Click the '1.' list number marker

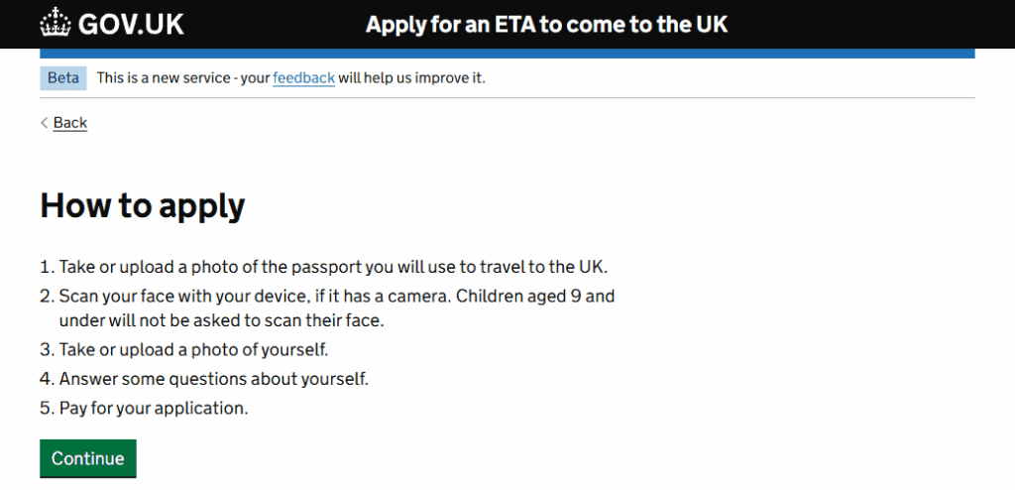click(x=46, y=268)
